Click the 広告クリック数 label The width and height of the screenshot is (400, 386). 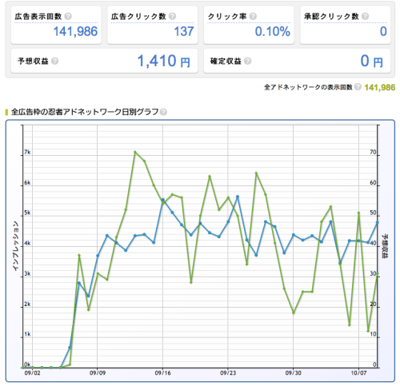click(x=138, y=16)
